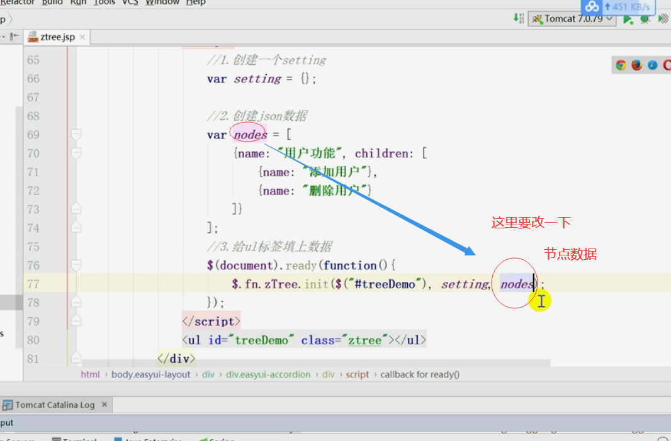Open page in Chrome browser icon
This screenshot has width=671, height=441.
(621, 65)
